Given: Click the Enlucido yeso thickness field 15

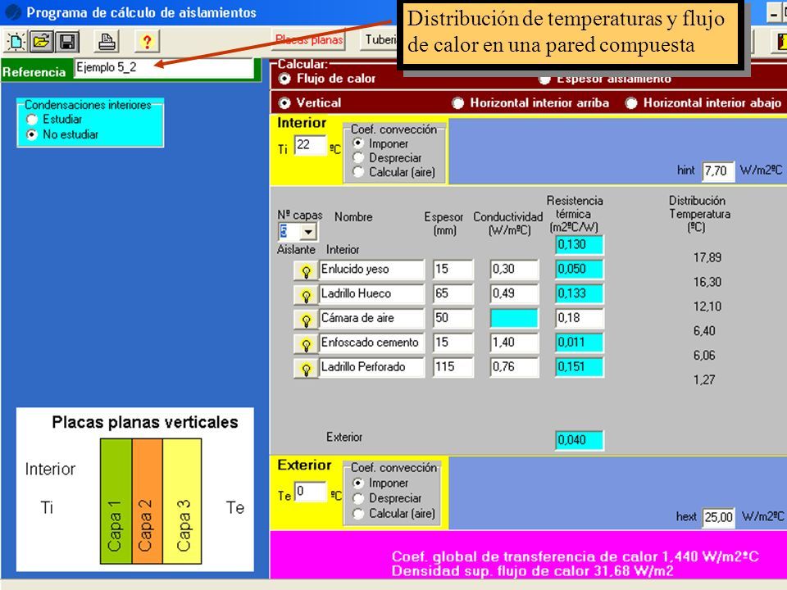Looking at the screenshot, I should pyautogui.click(x=453, y=270).
